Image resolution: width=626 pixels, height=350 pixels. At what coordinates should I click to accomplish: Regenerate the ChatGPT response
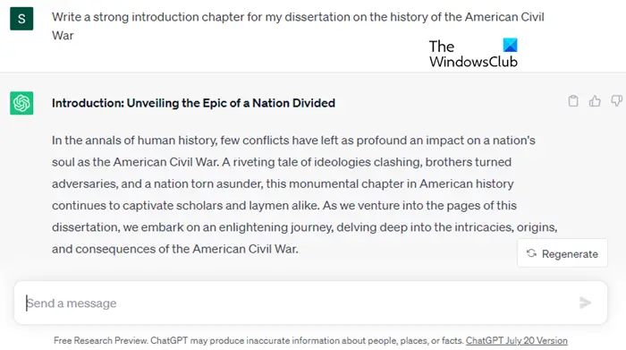click(563, 253)
